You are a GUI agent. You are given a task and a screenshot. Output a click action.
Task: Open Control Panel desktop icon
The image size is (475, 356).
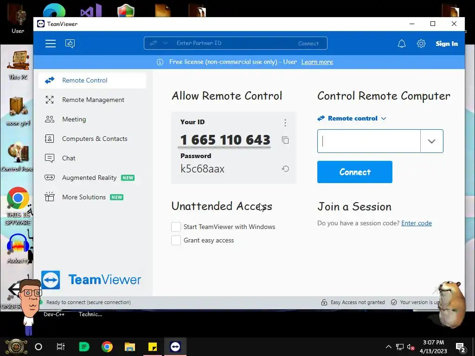pos(17,157)
